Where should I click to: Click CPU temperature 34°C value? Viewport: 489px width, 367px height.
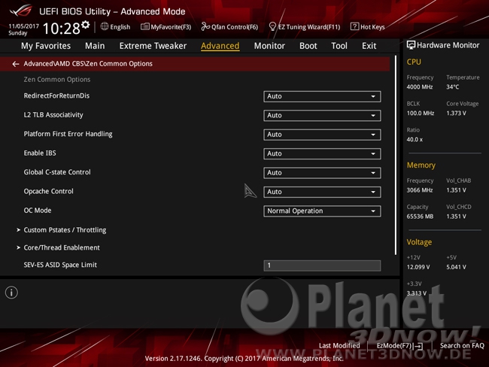pos(452,87)
